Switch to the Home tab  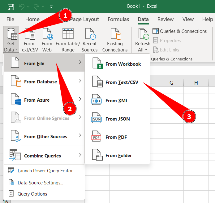click(x=32, y=19)
